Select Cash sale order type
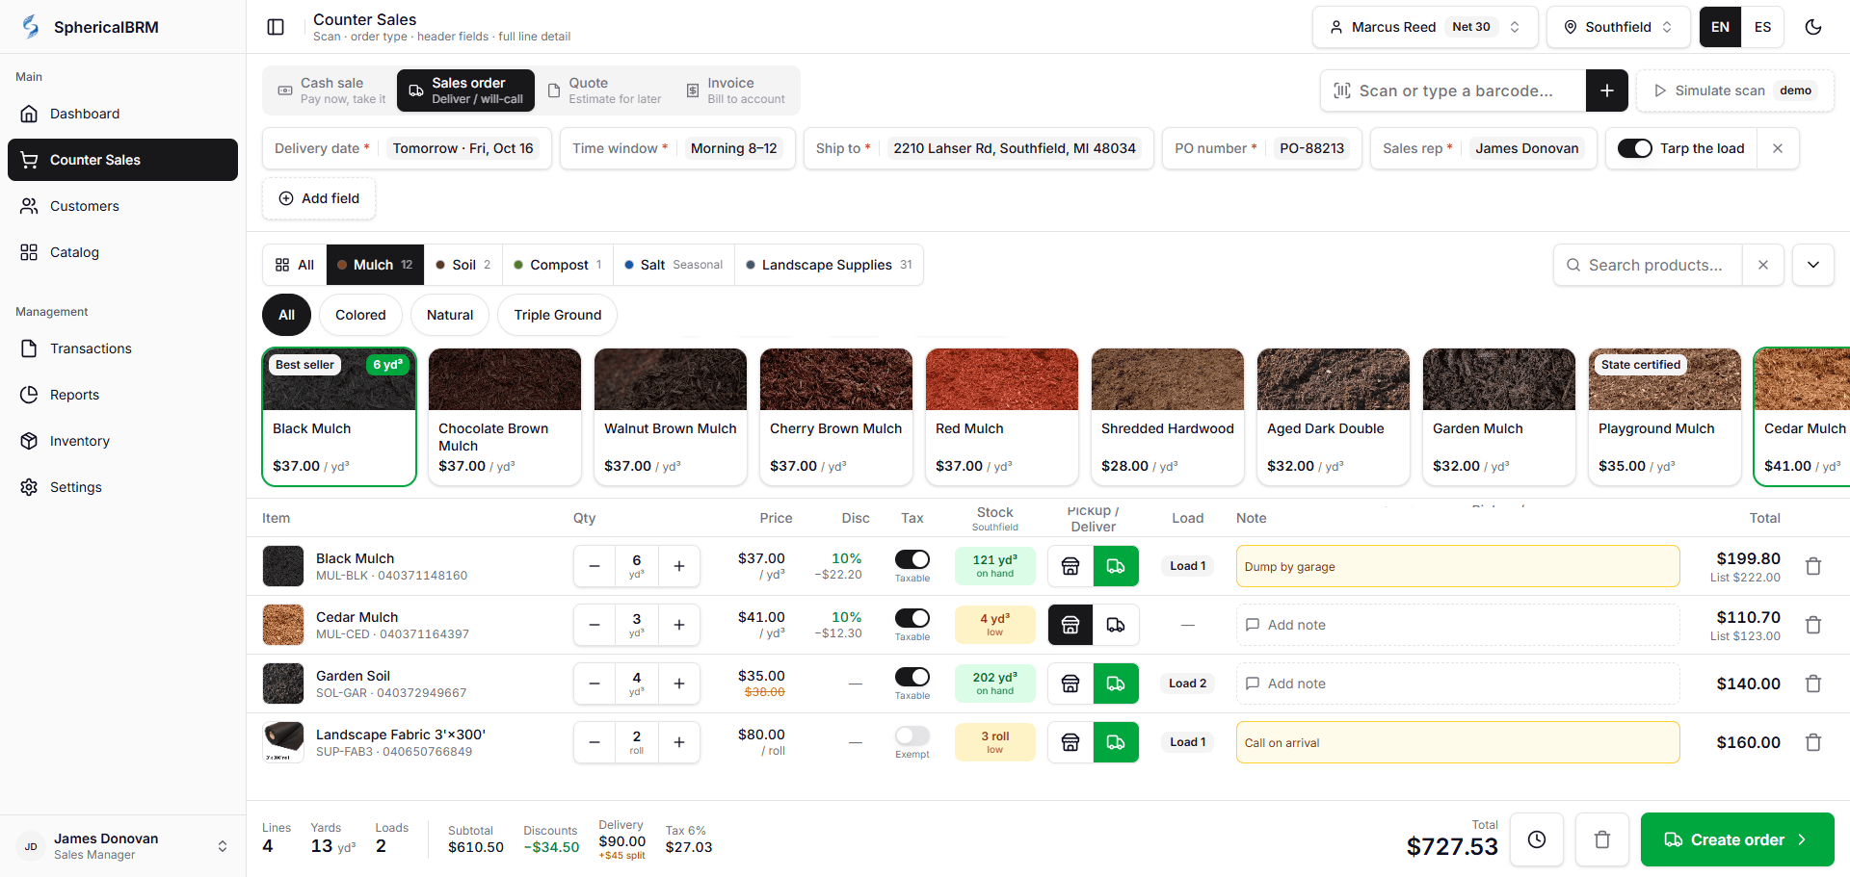Image resolution: width=1850 pixels, height=877 pixels. [331, 90]
